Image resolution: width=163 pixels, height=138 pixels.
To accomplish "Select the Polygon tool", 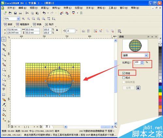I will [4, 80].
